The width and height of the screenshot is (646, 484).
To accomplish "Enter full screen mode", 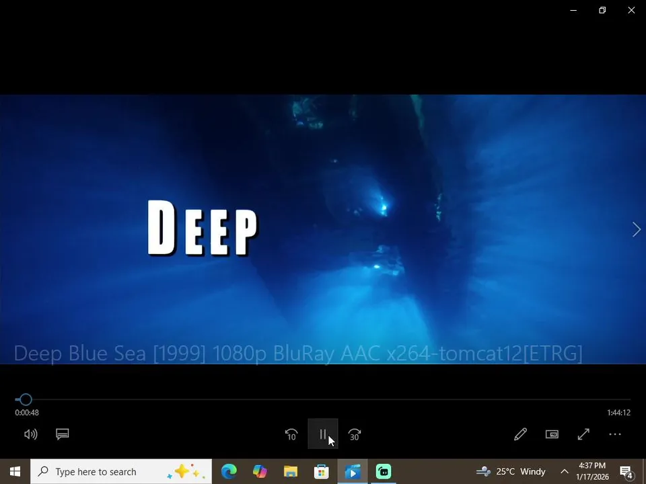I will [583, 434].
